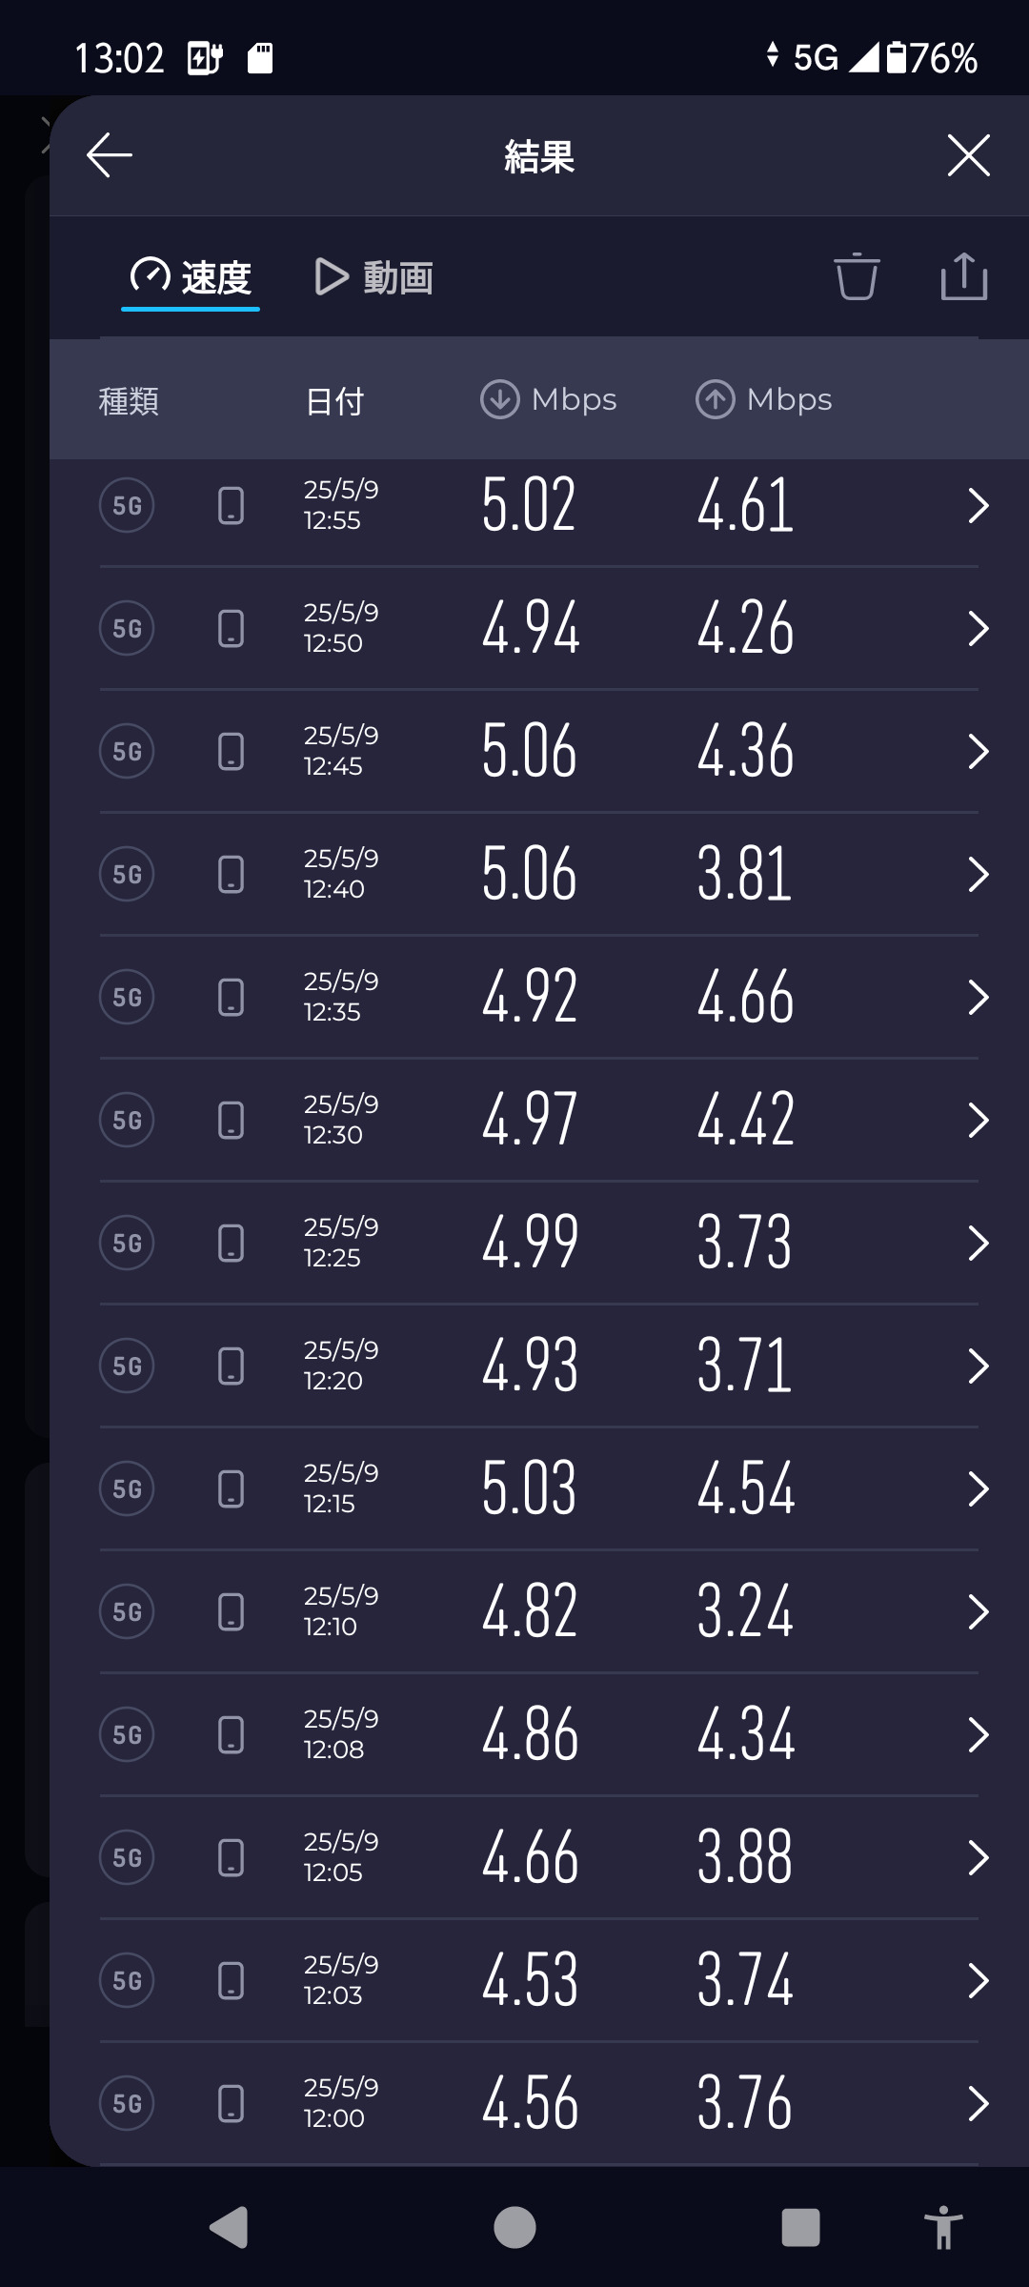Switch to the 速度 tab

(x=191, y=278)
